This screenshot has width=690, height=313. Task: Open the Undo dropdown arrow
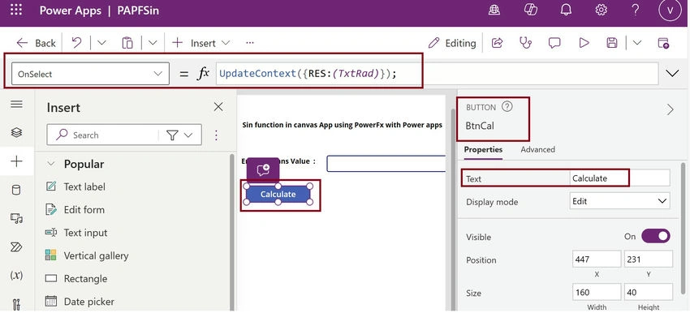point(101,43)
